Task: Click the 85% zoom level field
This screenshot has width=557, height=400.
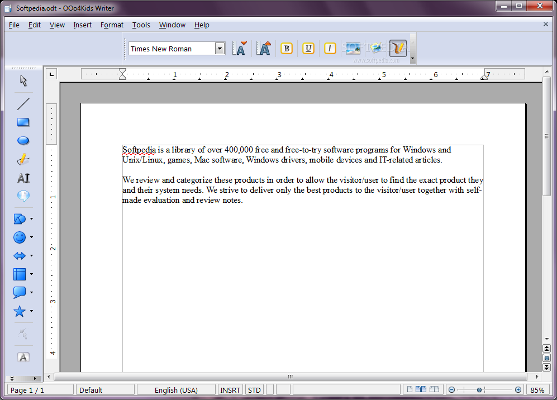Action: click(x=537, y=390)
